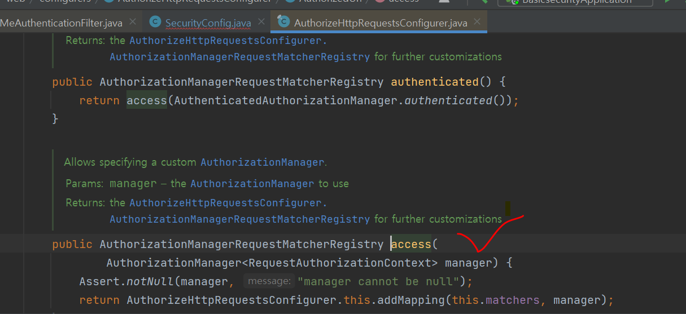Click the Build project hammer icon

click(484, 2)
